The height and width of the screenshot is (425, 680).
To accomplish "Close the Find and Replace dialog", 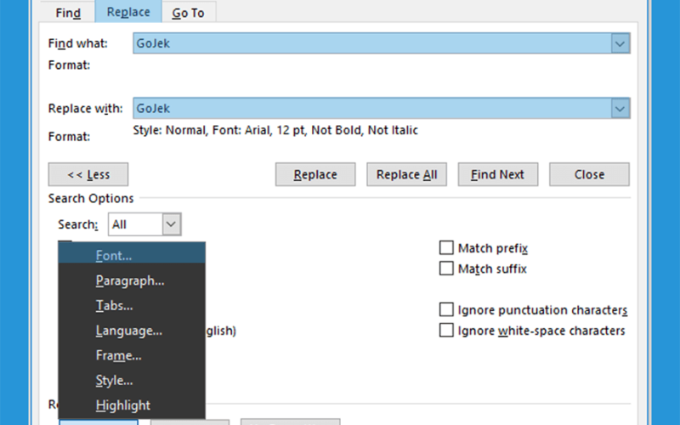I will 589,174.
